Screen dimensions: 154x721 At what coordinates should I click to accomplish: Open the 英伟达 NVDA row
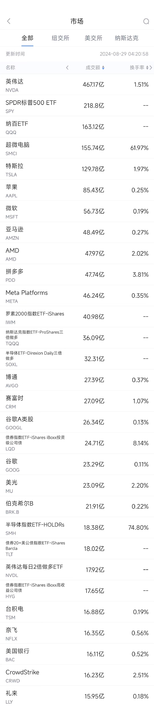(x=77, y=85)
